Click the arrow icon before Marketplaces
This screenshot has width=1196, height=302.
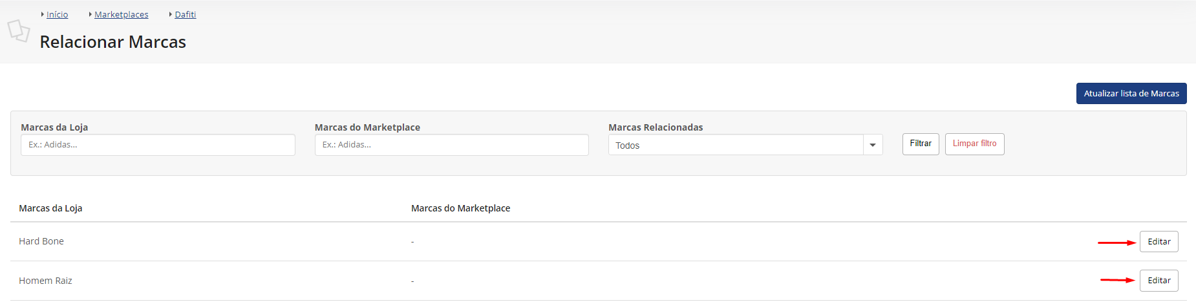(91, 14)
